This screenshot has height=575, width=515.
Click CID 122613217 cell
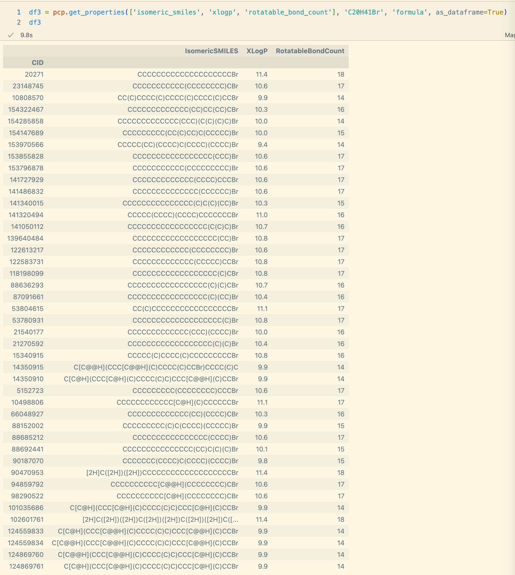point(27,250)
